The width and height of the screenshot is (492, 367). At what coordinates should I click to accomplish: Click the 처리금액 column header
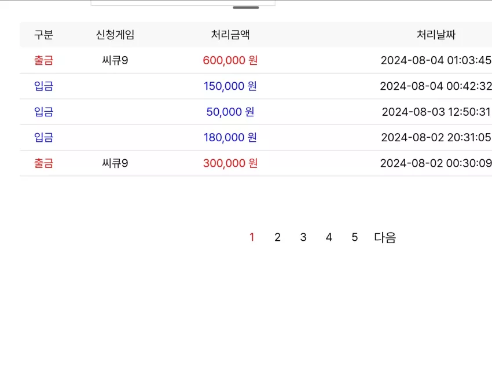click(230, 35)
